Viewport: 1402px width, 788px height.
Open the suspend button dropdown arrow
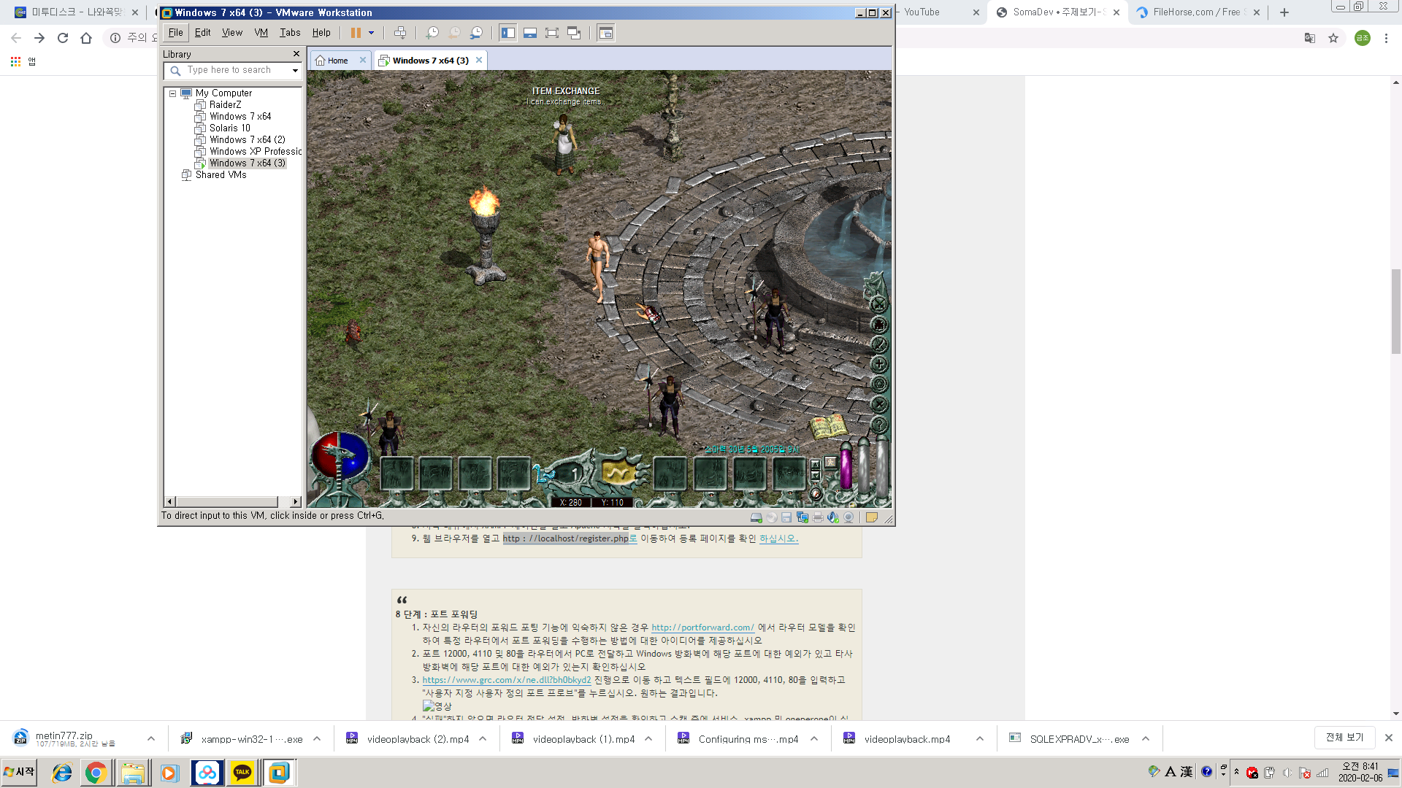(x=371, y=32)
